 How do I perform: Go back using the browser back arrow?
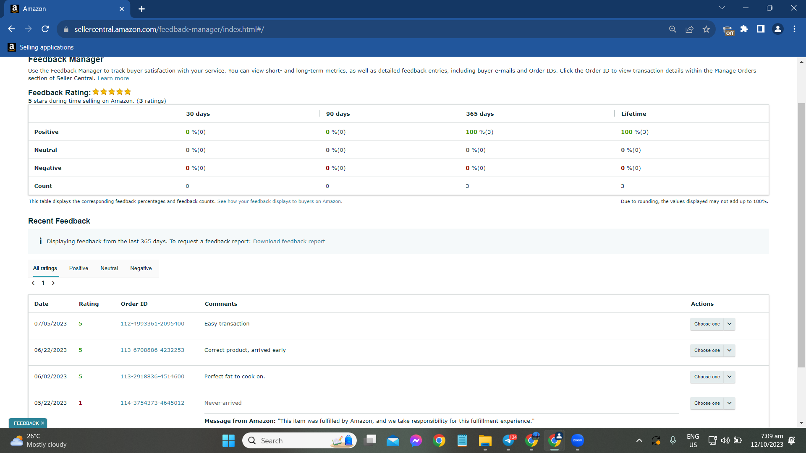pos(11,29)
